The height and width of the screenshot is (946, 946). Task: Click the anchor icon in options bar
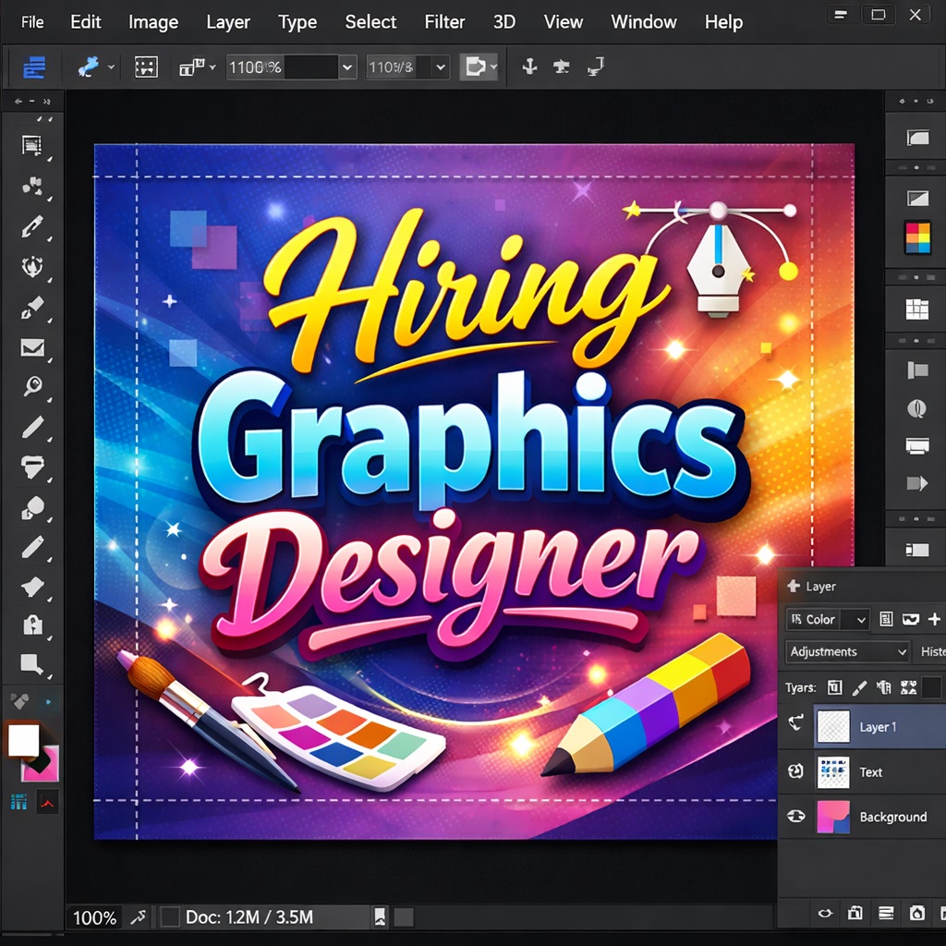click(529, 67)
